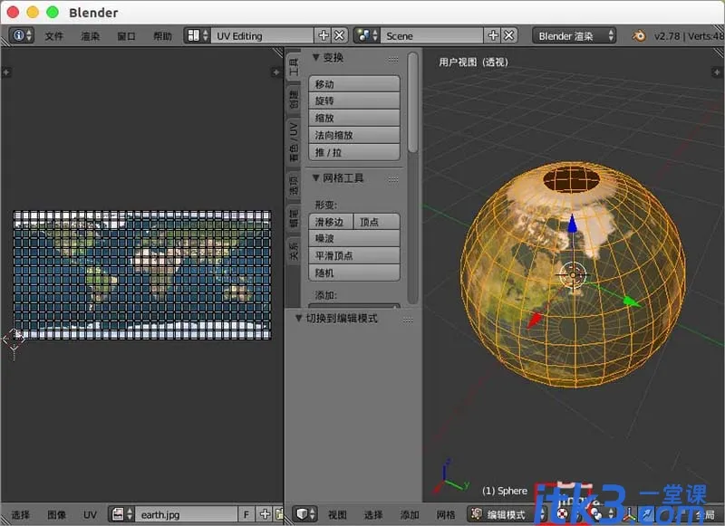The height and width of the screenshot is (526, 725).
Task: Open the 网格 menu in 3D view header
Action: (446, 514)
